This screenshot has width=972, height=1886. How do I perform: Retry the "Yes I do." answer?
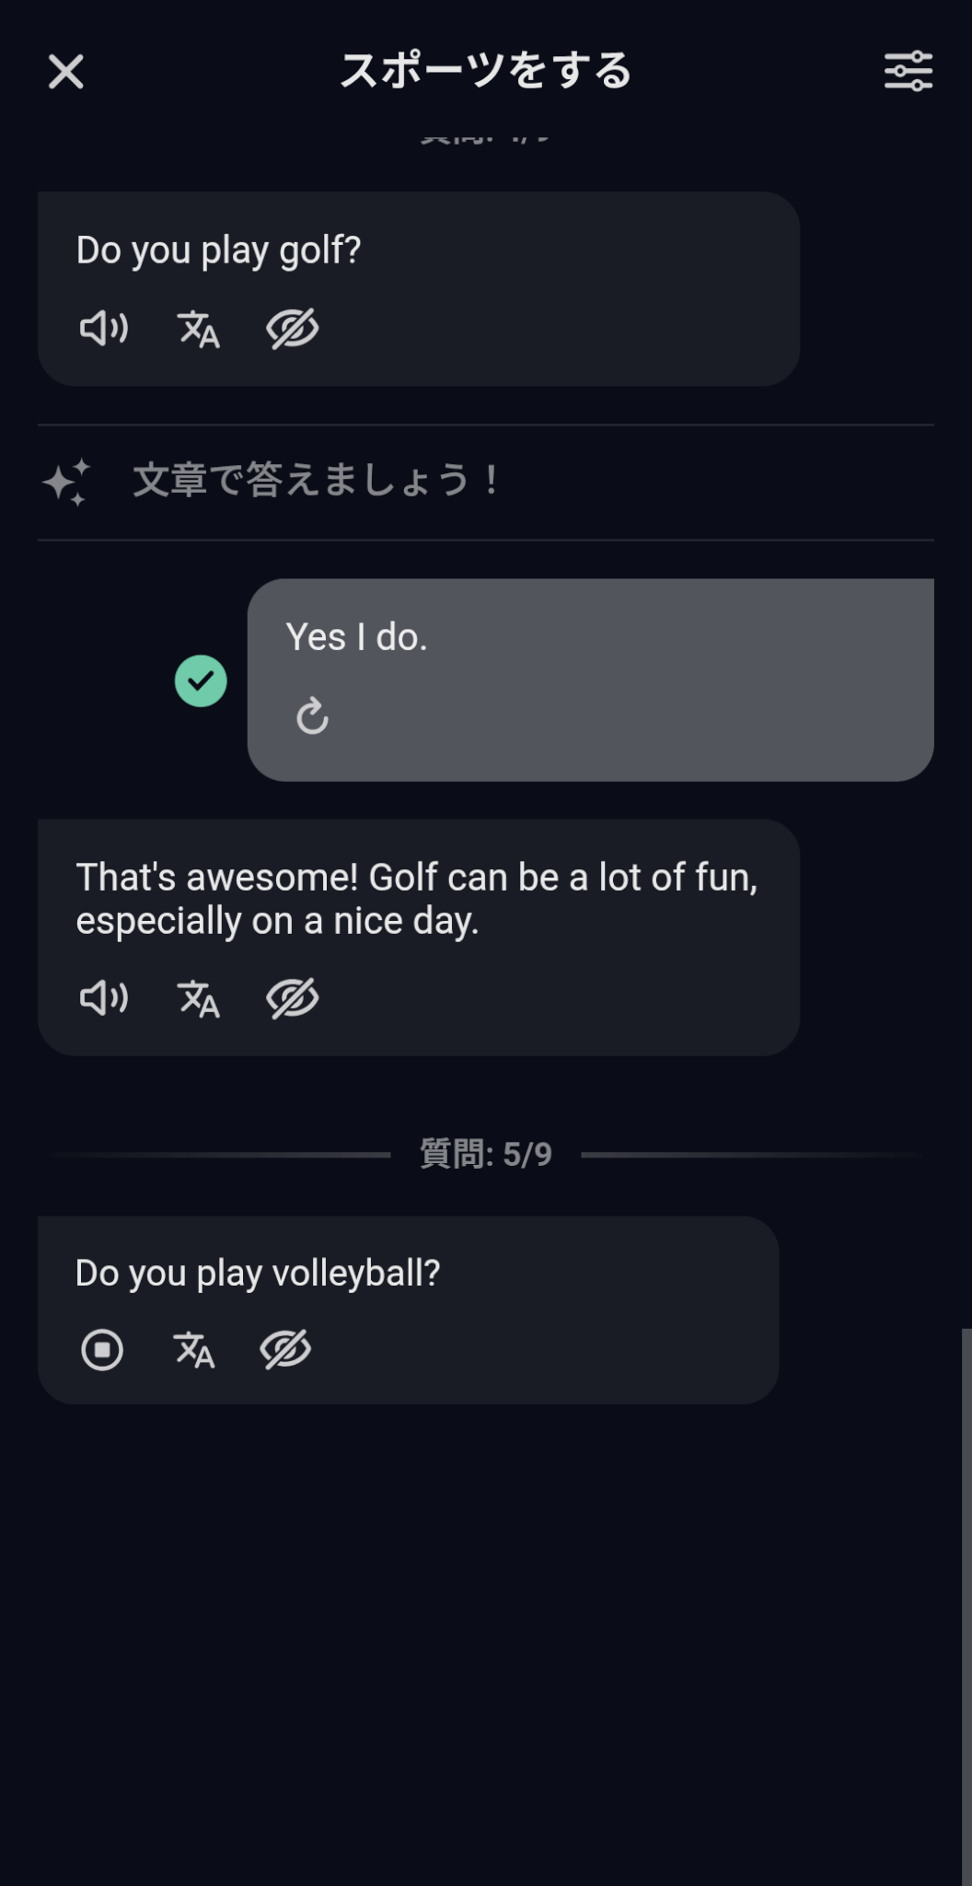(312, 716)
